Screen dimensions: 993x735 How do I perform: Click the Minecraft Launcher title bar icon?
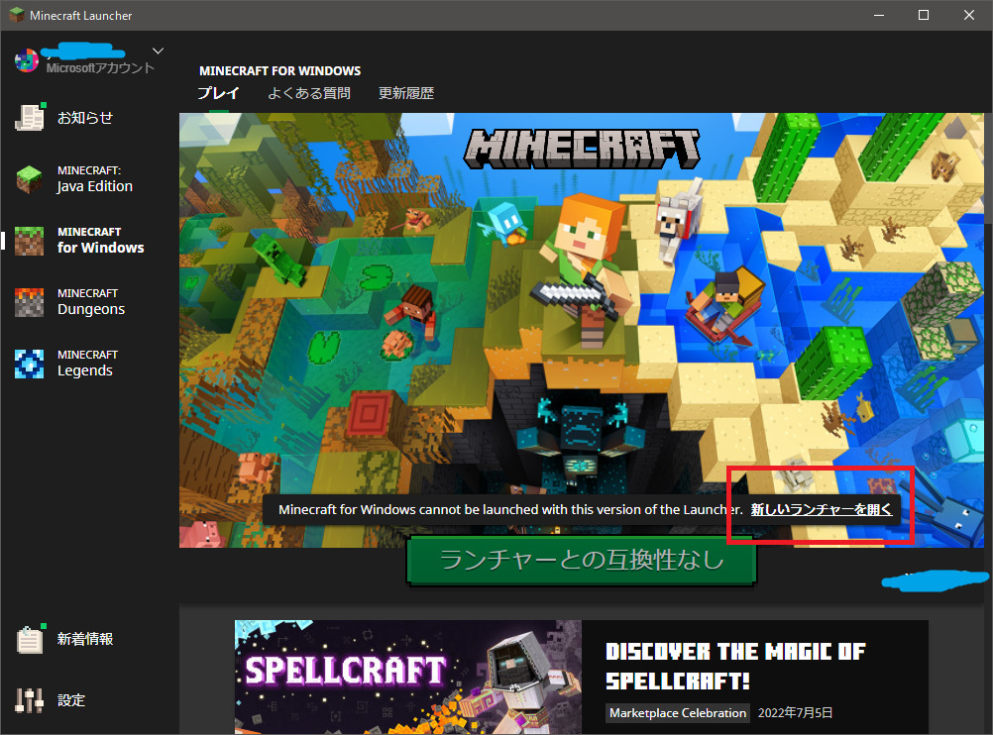click(x=15, y=15)
